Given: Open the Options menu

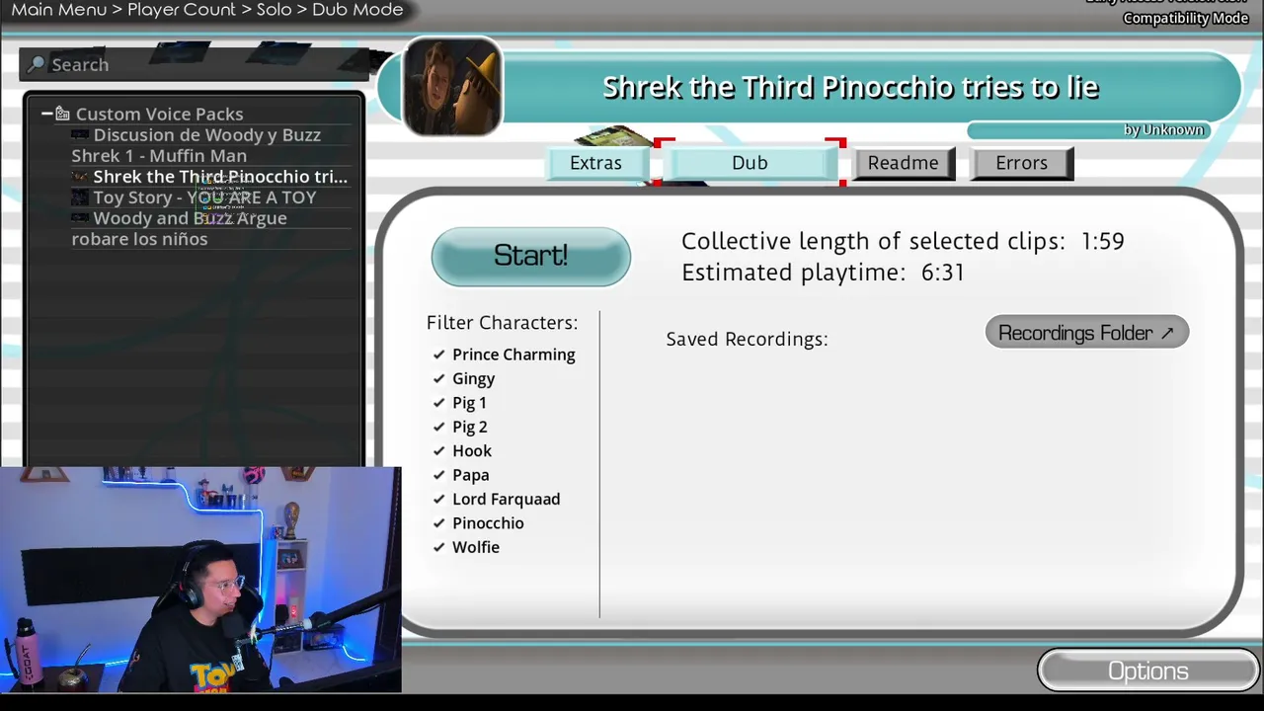Looking at the screenshot, I should pos(1148,671).
